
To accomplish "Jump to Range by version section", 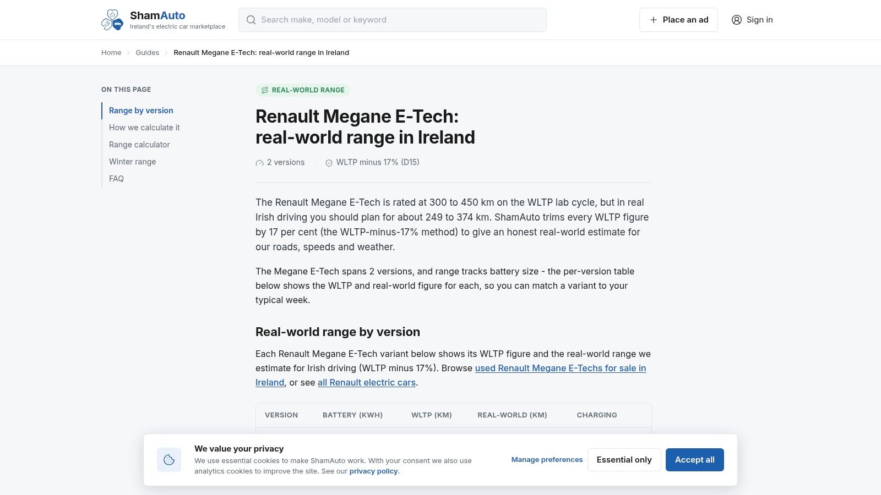I will coord(141,111).
